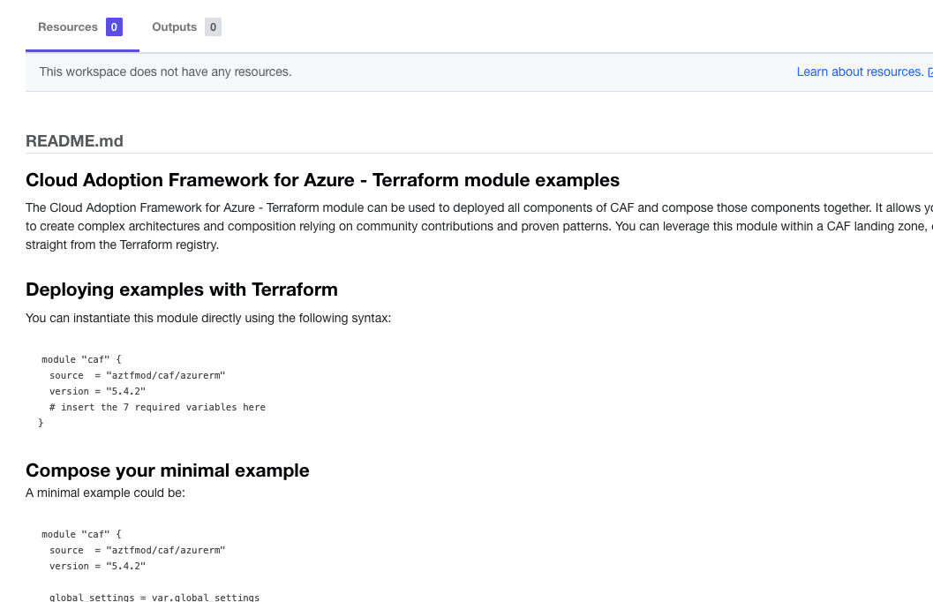Image resolution: width=933 pixels, height=602 pixels.
Task: Click source line in the minimal example code
Action: [138, 550]
